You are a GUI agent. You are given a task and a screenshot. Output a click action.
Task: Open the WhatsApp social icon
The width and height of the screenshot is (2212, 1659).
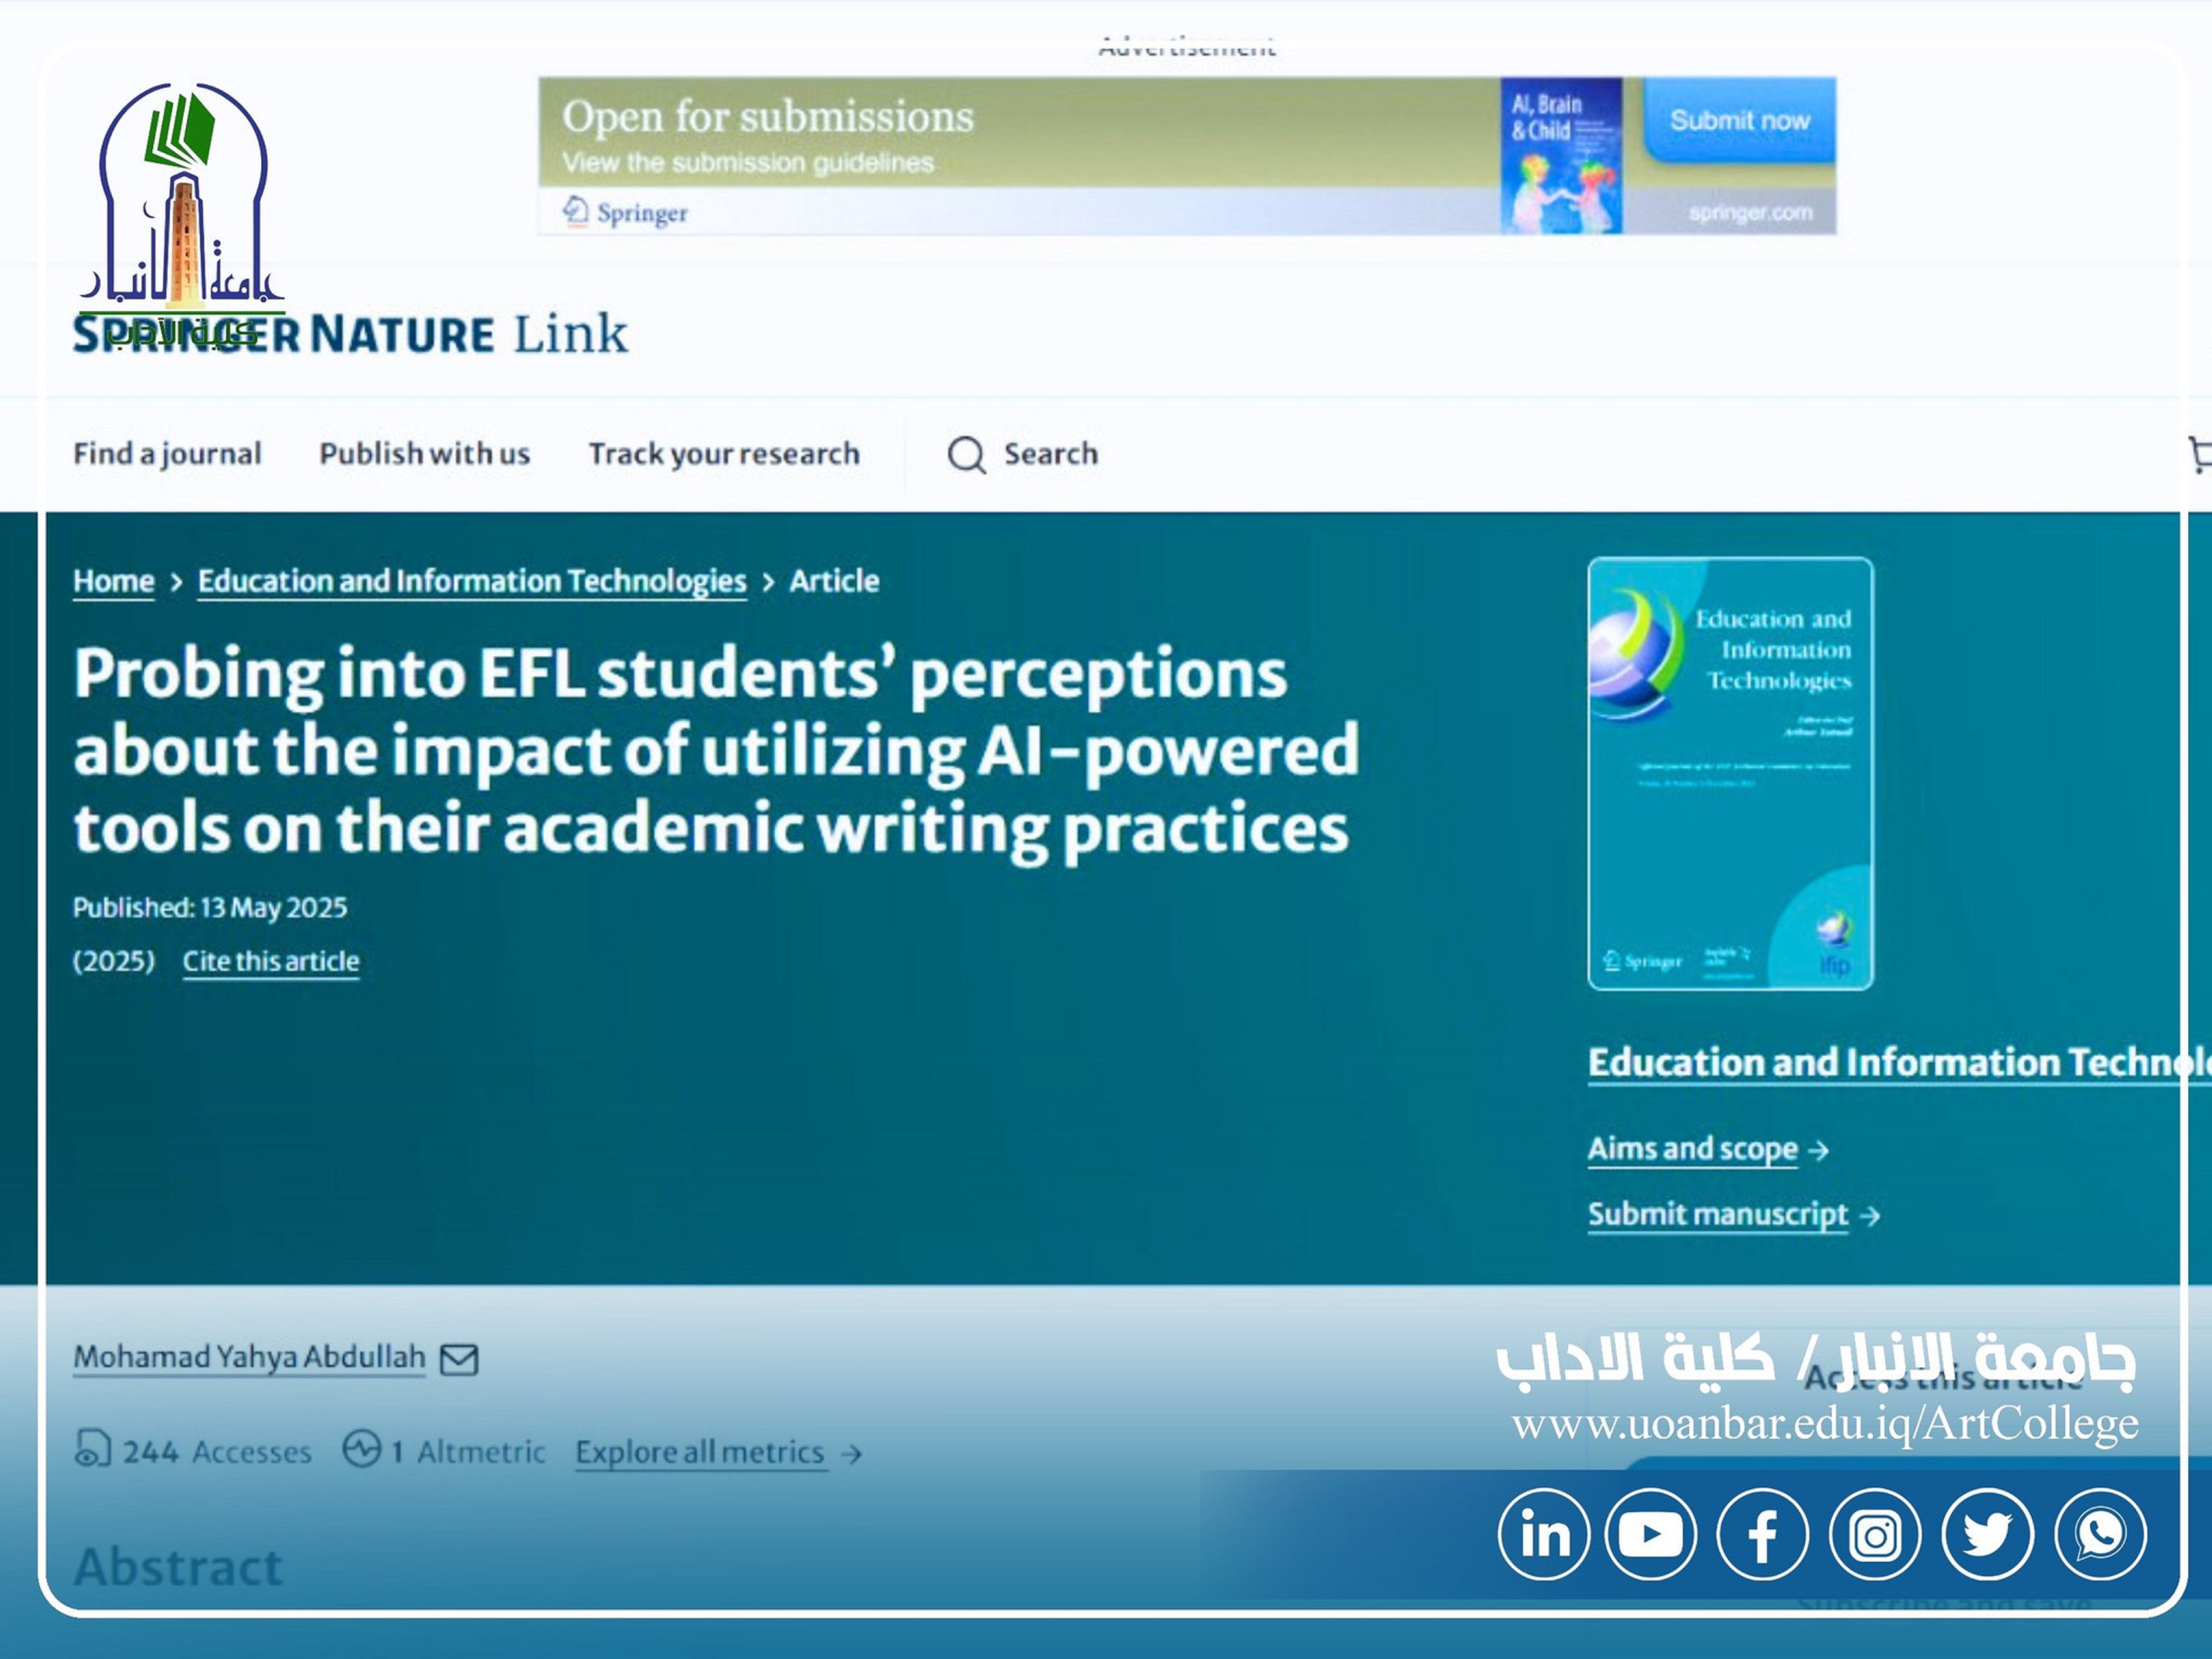pos(2101,1534)
